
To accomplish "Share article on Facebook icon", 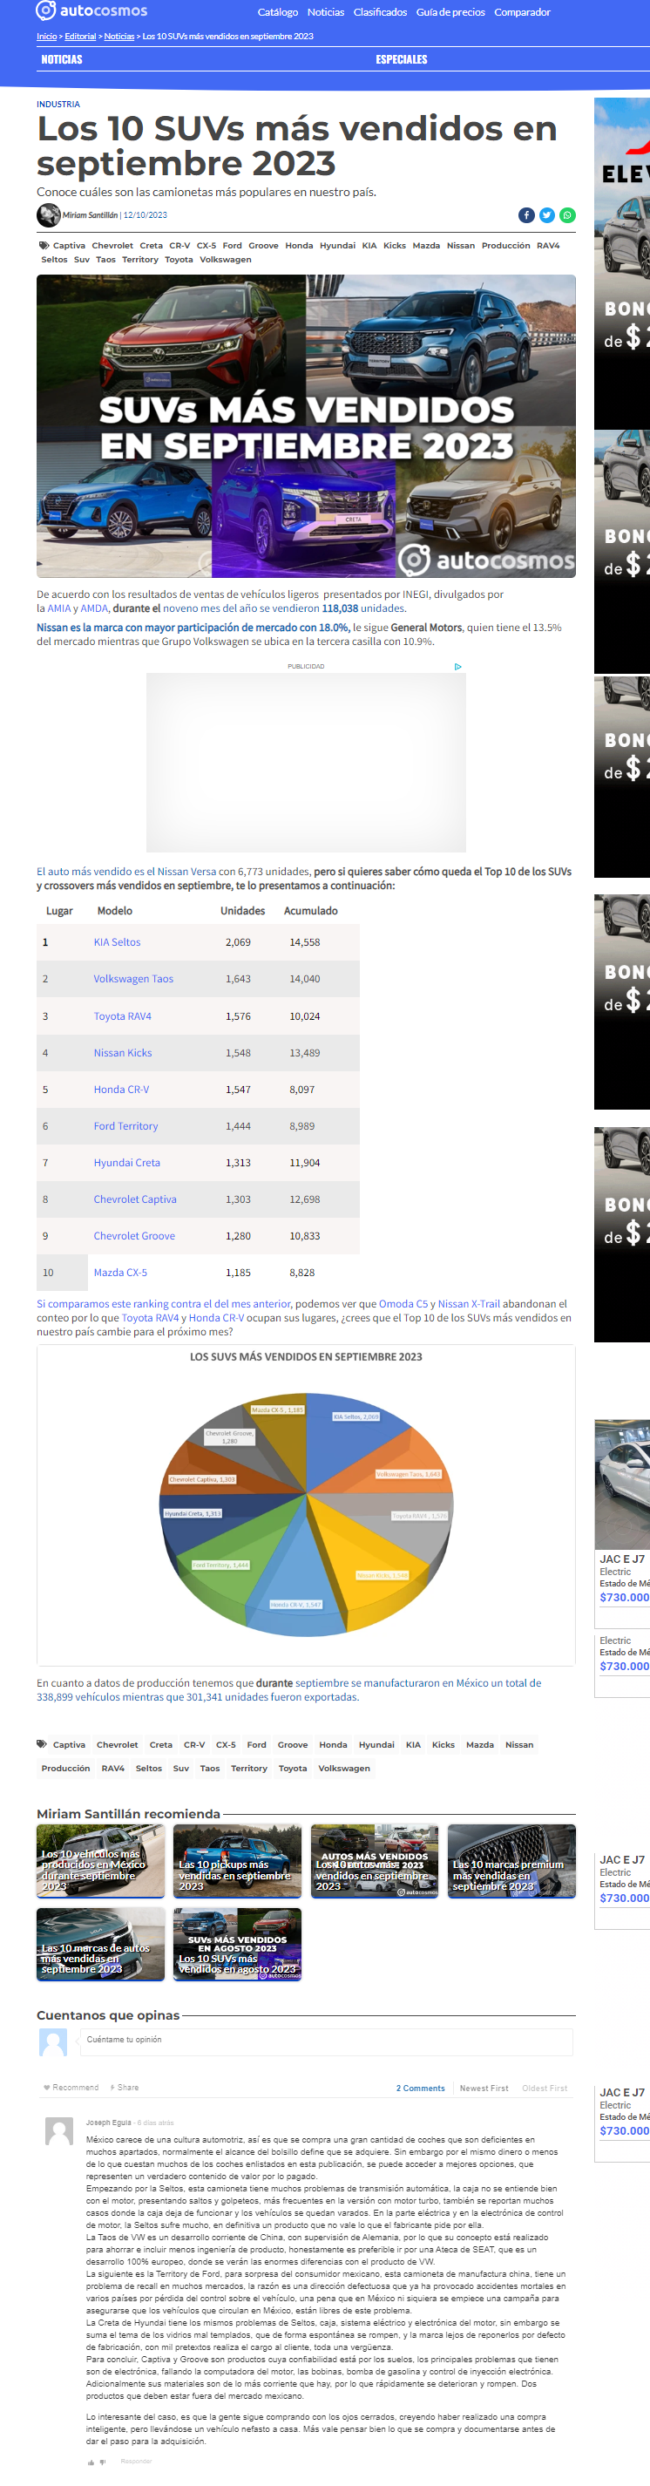I will (x=526, y=215).
